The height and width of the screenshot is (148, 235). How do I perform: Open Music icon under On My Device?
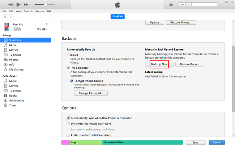coord(5,81)
